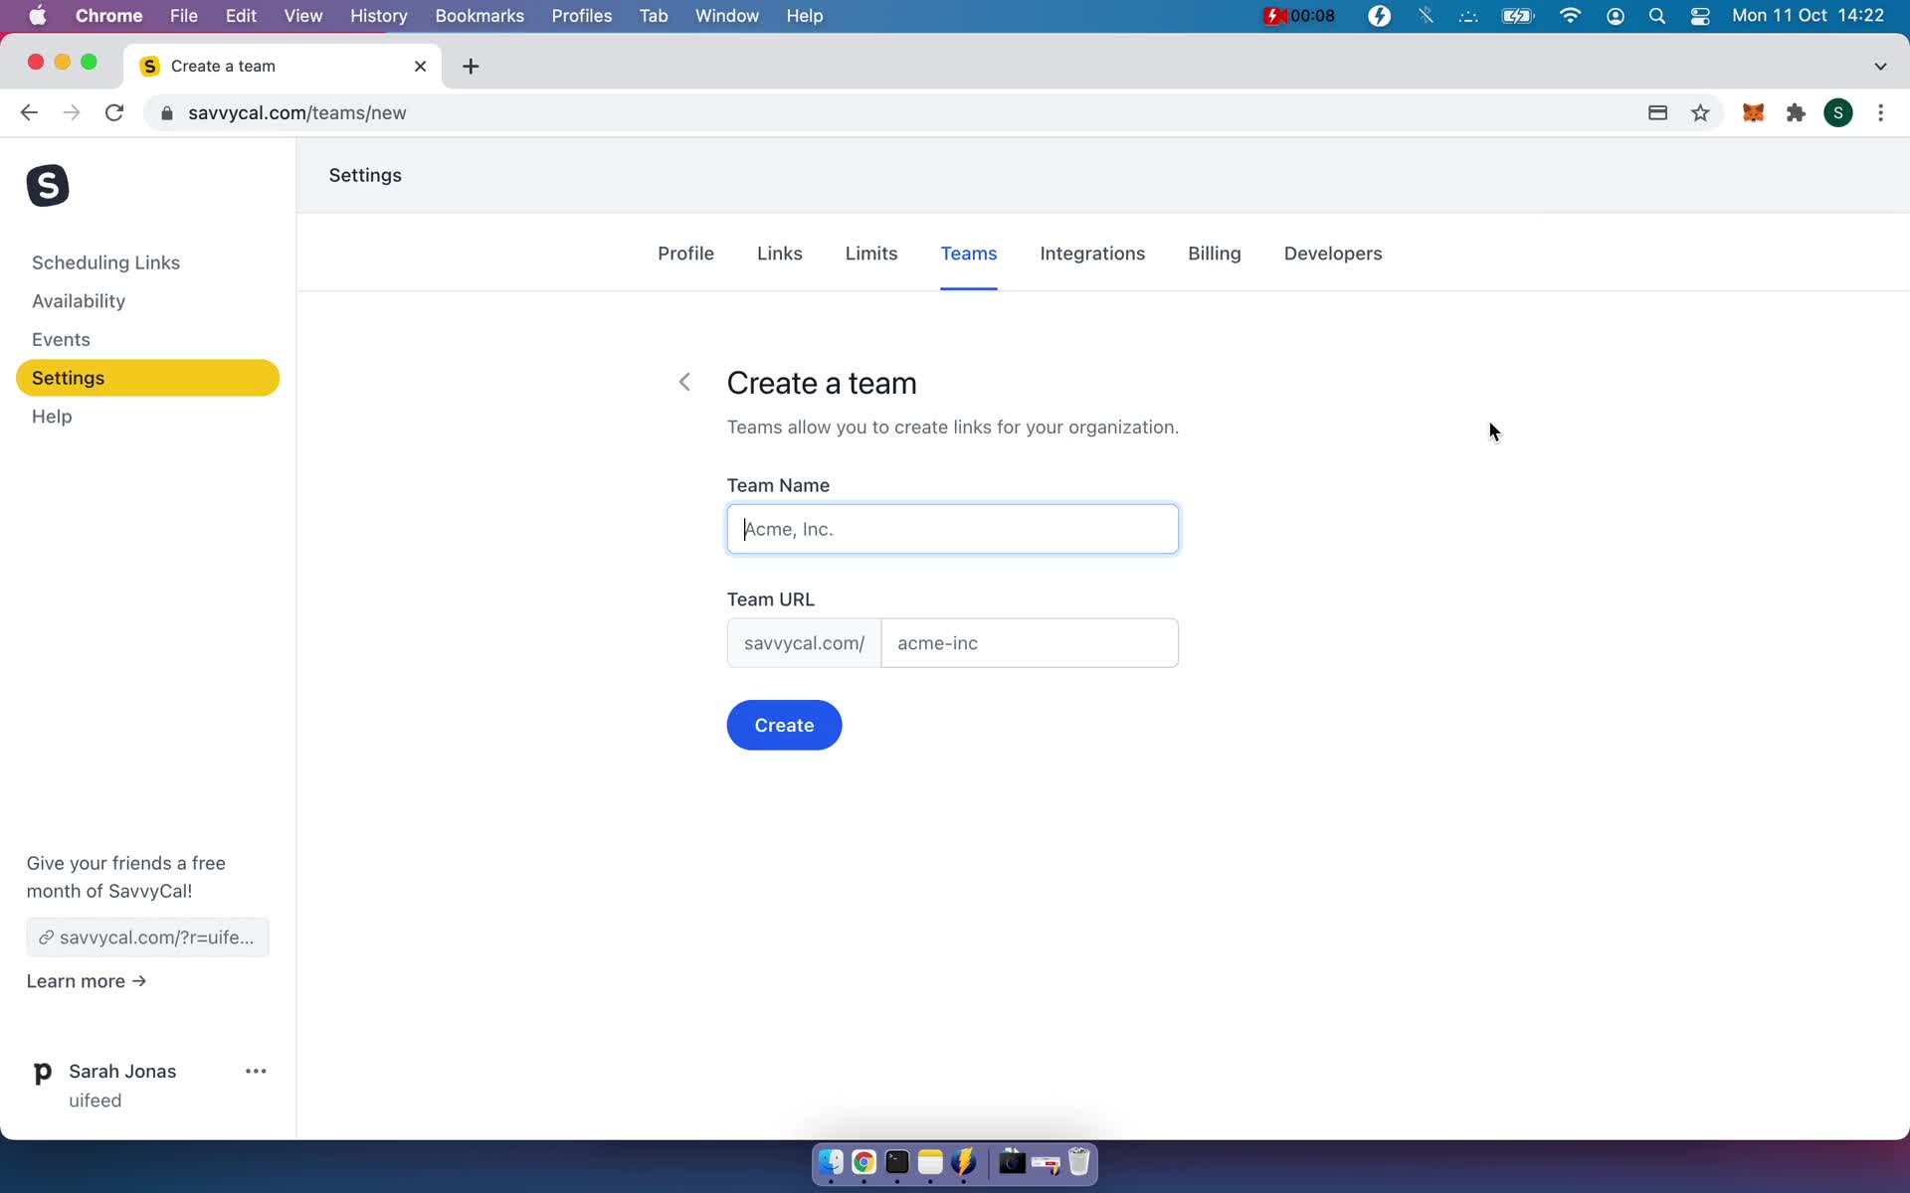Click the Fox mascot icon in toolbar
This screenshot has width=1910, height=1193.
point(1755,112)
